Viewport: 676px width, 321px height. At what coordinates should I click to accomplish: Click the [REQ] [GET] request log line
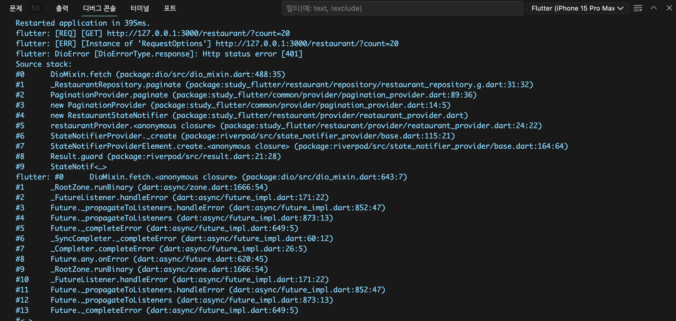click(153, 33)
